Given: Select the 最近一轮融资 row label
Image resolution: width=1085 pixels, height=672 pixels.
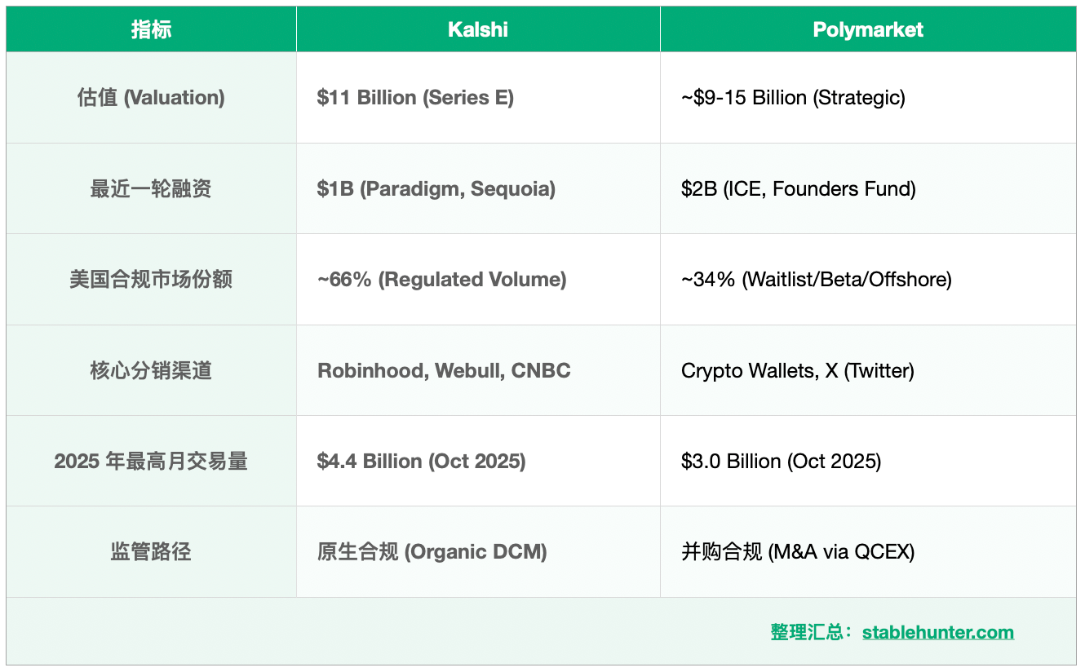Looking at the screenshot, I should (x=151, y=189).
